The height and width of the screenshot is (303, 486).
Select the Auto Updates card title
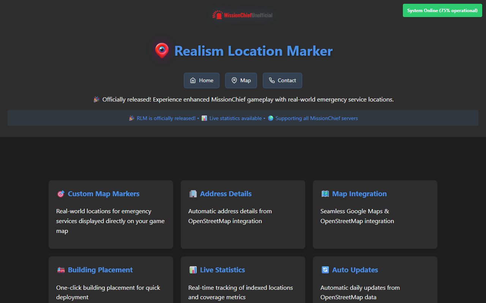point(355,270)
